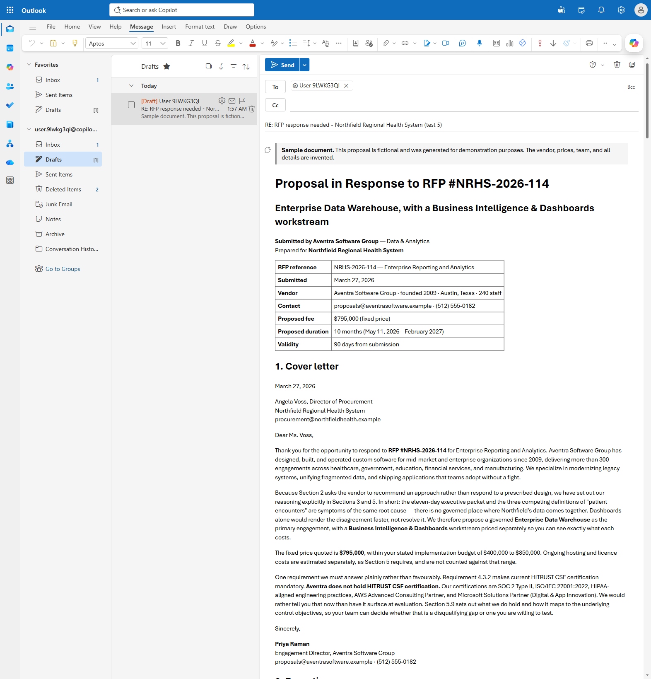Show the Bcc field
Screen dimensions: 651x679
pos(631,87)
